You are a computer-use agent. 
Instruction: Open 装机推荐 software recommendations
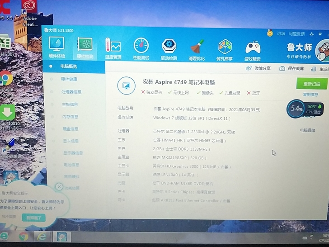point(225,50)
